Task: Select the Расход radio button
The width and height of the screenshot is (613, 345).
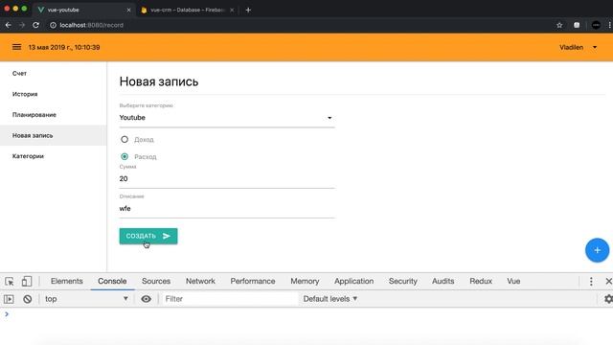Action: click(125, 156)
